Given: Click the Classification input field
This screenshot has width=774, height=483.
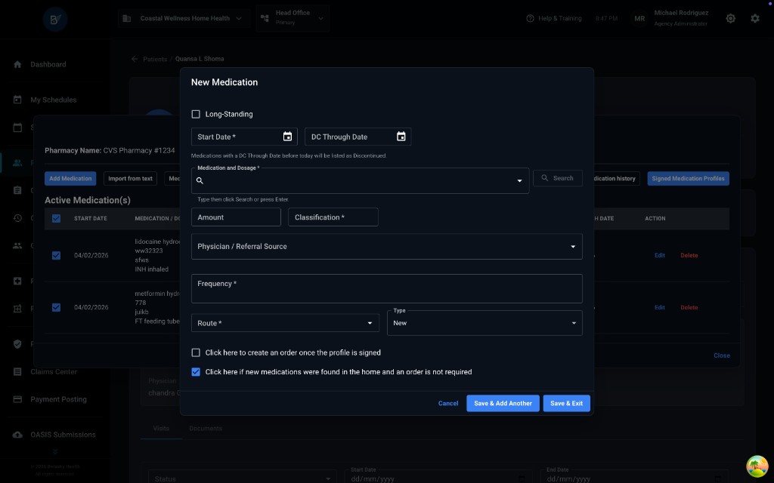Looking at the screenshot, I should click(x=333, y=217).
